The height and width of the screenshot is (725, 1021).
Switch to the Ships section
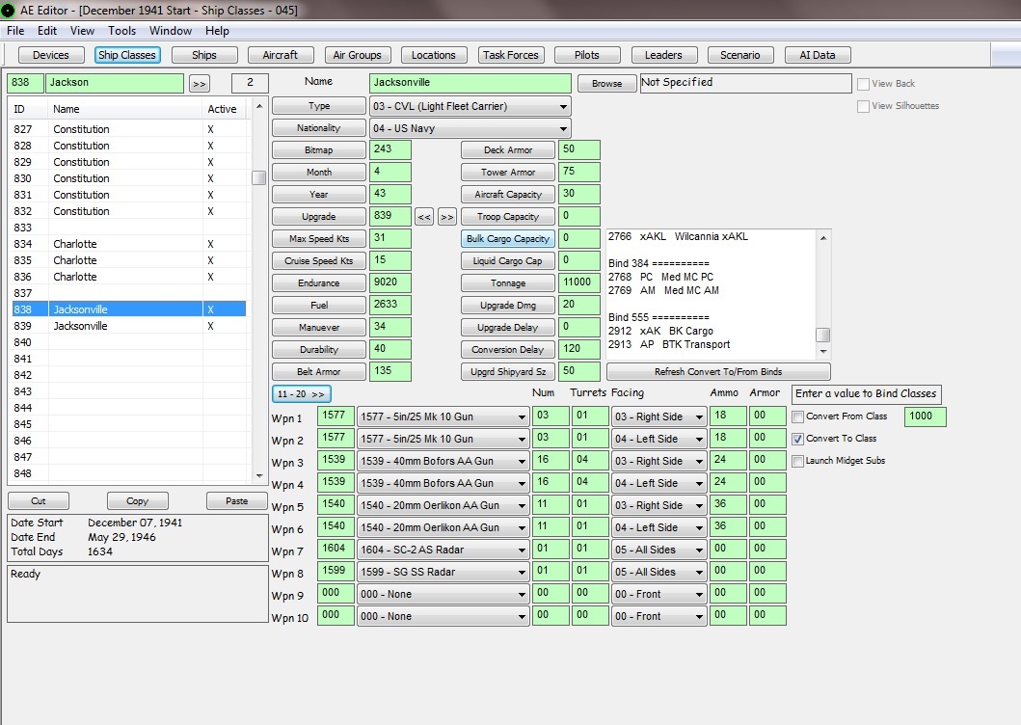pyautogui.click(x=203, y=55)
